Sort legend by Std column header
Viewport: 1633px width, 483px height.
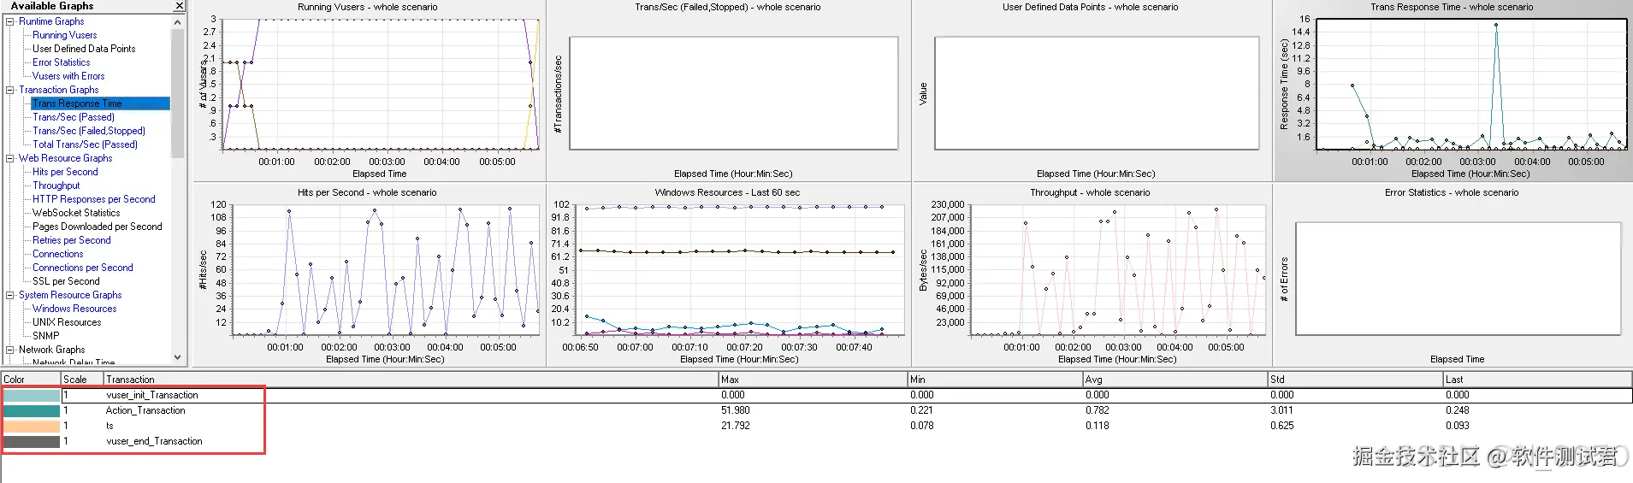1355,379
